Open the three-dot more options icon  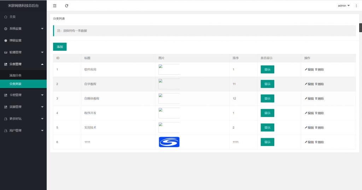356,6
